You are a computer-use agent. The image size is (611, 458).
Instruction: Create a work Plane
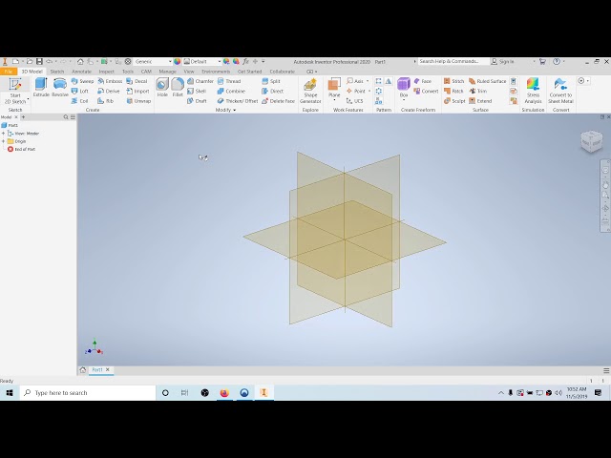pyautogui.click(x=334, y=87)
